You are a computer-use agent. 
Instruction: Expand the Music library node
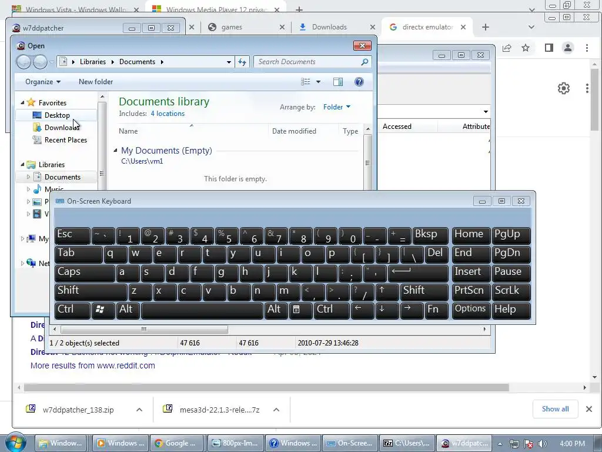coord(28,189)
